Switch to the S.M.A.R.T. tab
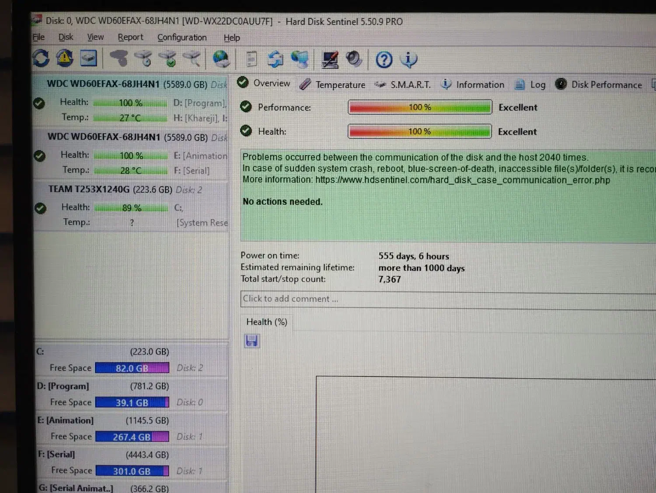The width and height of the screenshot is (656, 493). tap(403, 84)
